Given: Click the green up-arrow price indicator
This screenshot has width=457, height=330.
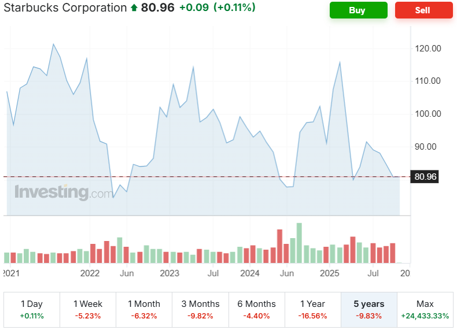Looking at the screenshot, I should coord(134,8).
